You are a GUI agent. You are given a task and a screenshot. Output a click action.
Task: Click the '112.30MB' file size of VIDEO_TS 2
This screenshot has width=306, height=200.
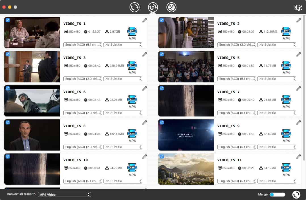click(x=270, y=32)
